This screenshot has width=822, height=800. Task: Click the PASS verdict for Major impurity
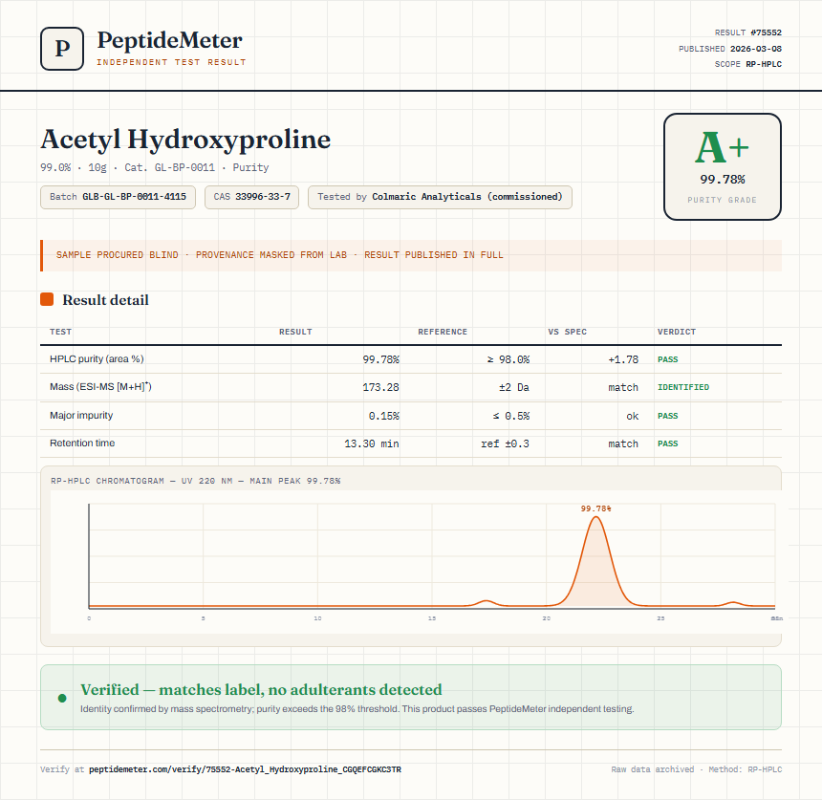(667, 416)
